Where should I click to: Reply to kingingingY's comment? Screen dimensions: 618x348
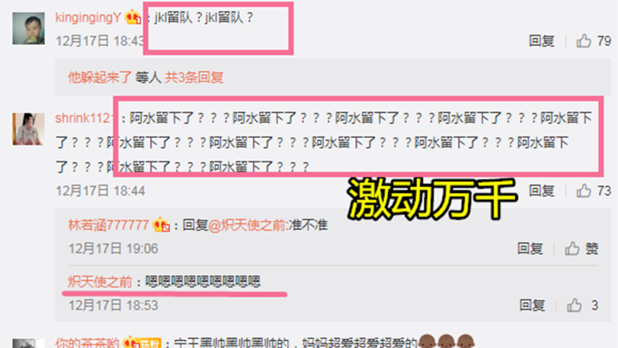[x=541, y=41]
